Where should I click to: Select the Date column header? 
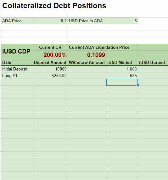pos(17,62)
